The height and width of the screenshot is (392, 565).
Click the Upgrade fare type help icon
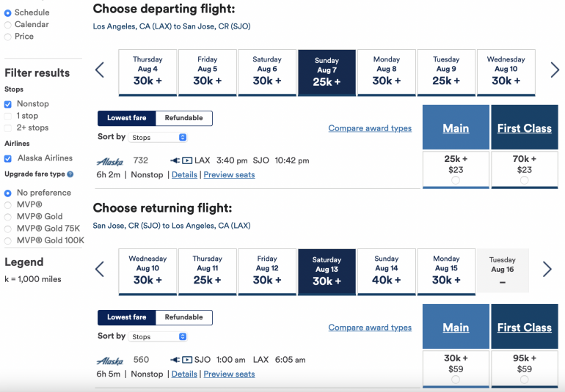click(70, 174)
